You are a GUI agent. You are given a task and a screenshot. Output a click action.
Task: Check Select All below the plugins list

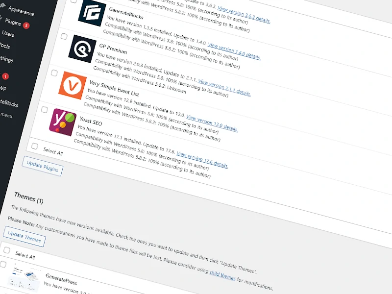[x=34, y=146]
